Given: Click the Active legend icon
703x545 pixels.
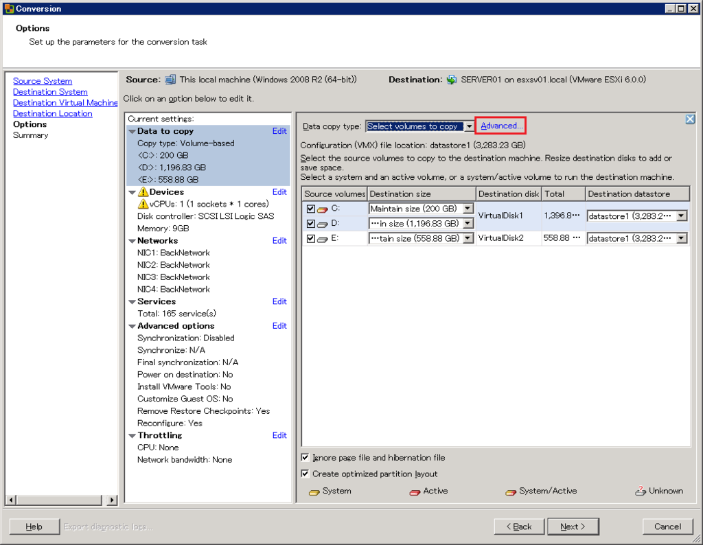Looking at the screenshot, I should (x=415, y=492).
